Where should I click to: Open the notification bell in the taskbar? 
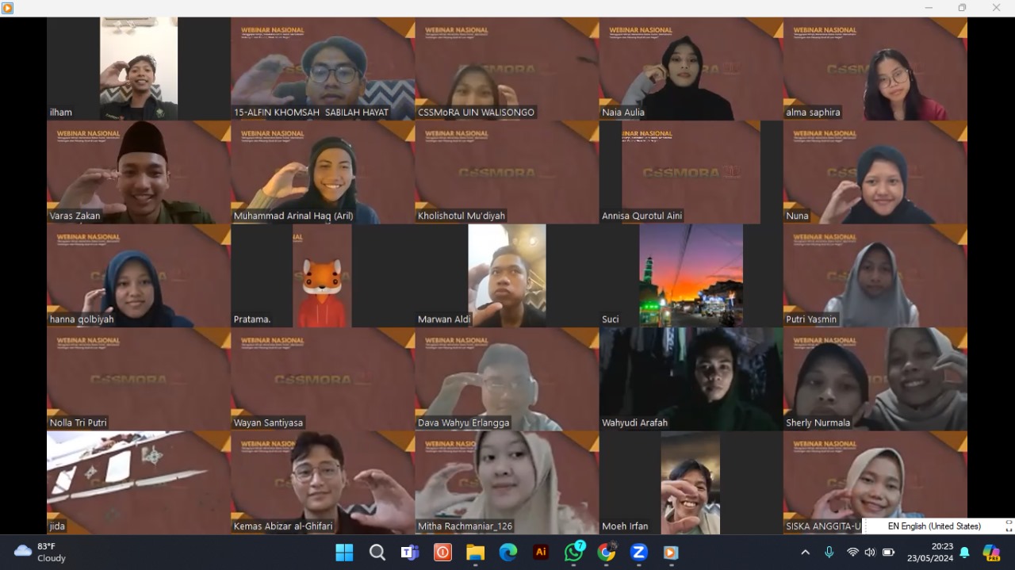tap(964, 553)
